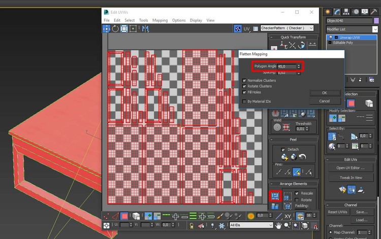Open the Display menu
This screenshot has width=381, height=239.
click(x=196, y=20)
